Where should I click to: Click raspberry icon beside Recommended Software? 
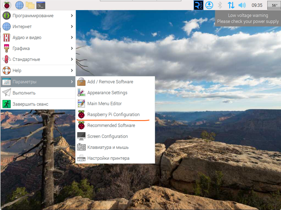[81, 125]
